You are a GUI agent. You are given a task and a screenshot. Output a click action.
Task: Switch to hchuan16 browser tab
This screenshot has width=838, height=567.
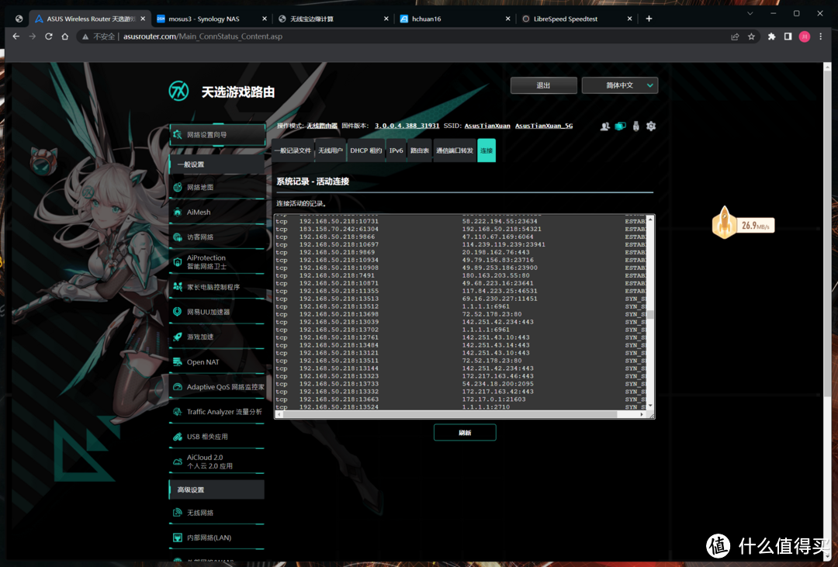[454, 19]
